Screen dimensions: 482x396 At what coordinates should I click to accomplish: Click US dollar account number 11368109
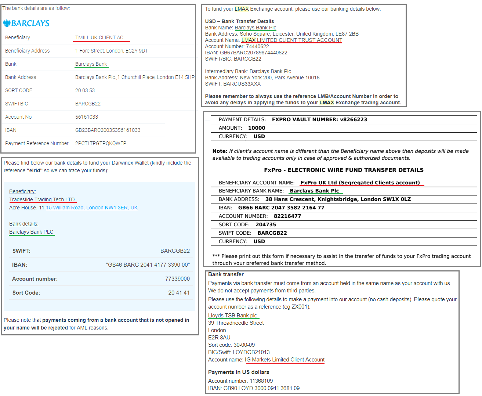261,381
